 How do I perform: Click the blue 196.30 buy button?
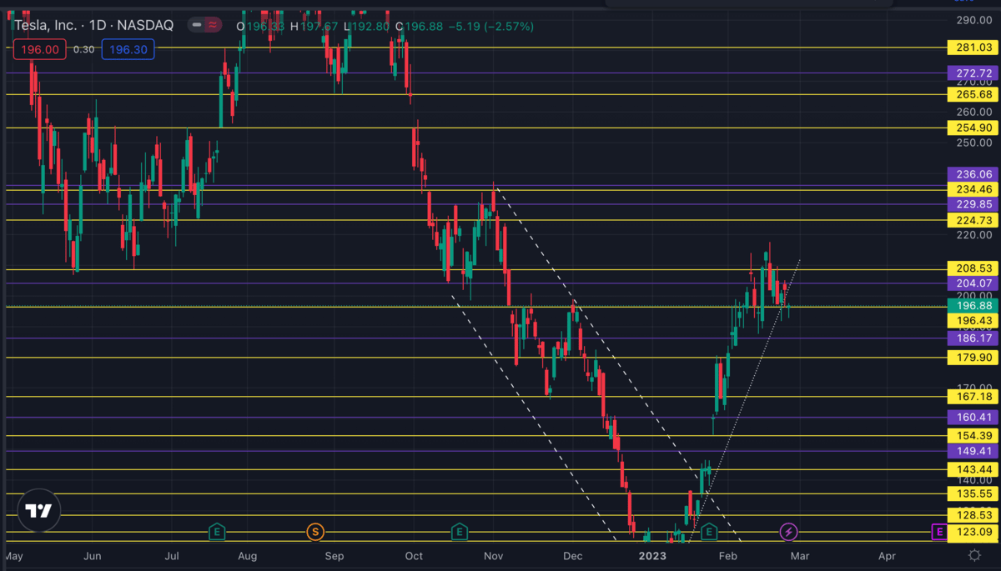tap(128, 50)
